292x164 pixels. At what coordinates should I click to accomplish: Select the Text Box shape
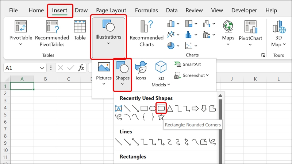pyautogui.click(x=118, y=108)
